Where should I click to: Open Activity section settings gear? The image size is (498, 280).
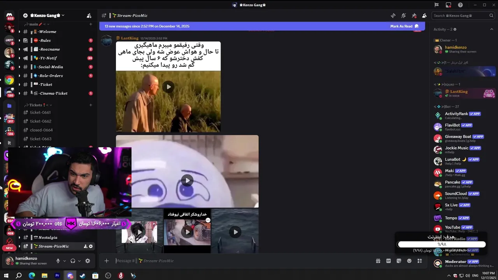[x=455, y=30]
